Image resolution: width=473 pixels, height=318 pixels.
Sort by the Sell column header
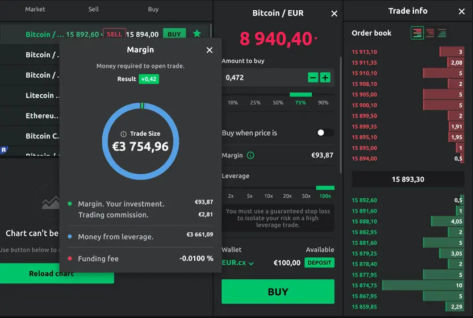94,9
